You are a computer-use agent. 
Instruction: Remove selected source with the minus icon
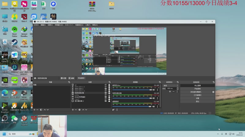tap(76, 110)
